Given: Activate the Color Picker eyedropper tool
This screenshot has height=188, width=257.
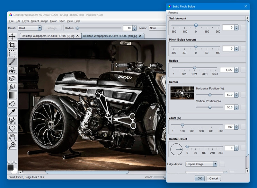Looking at the screenshot, I should (12, 112).
